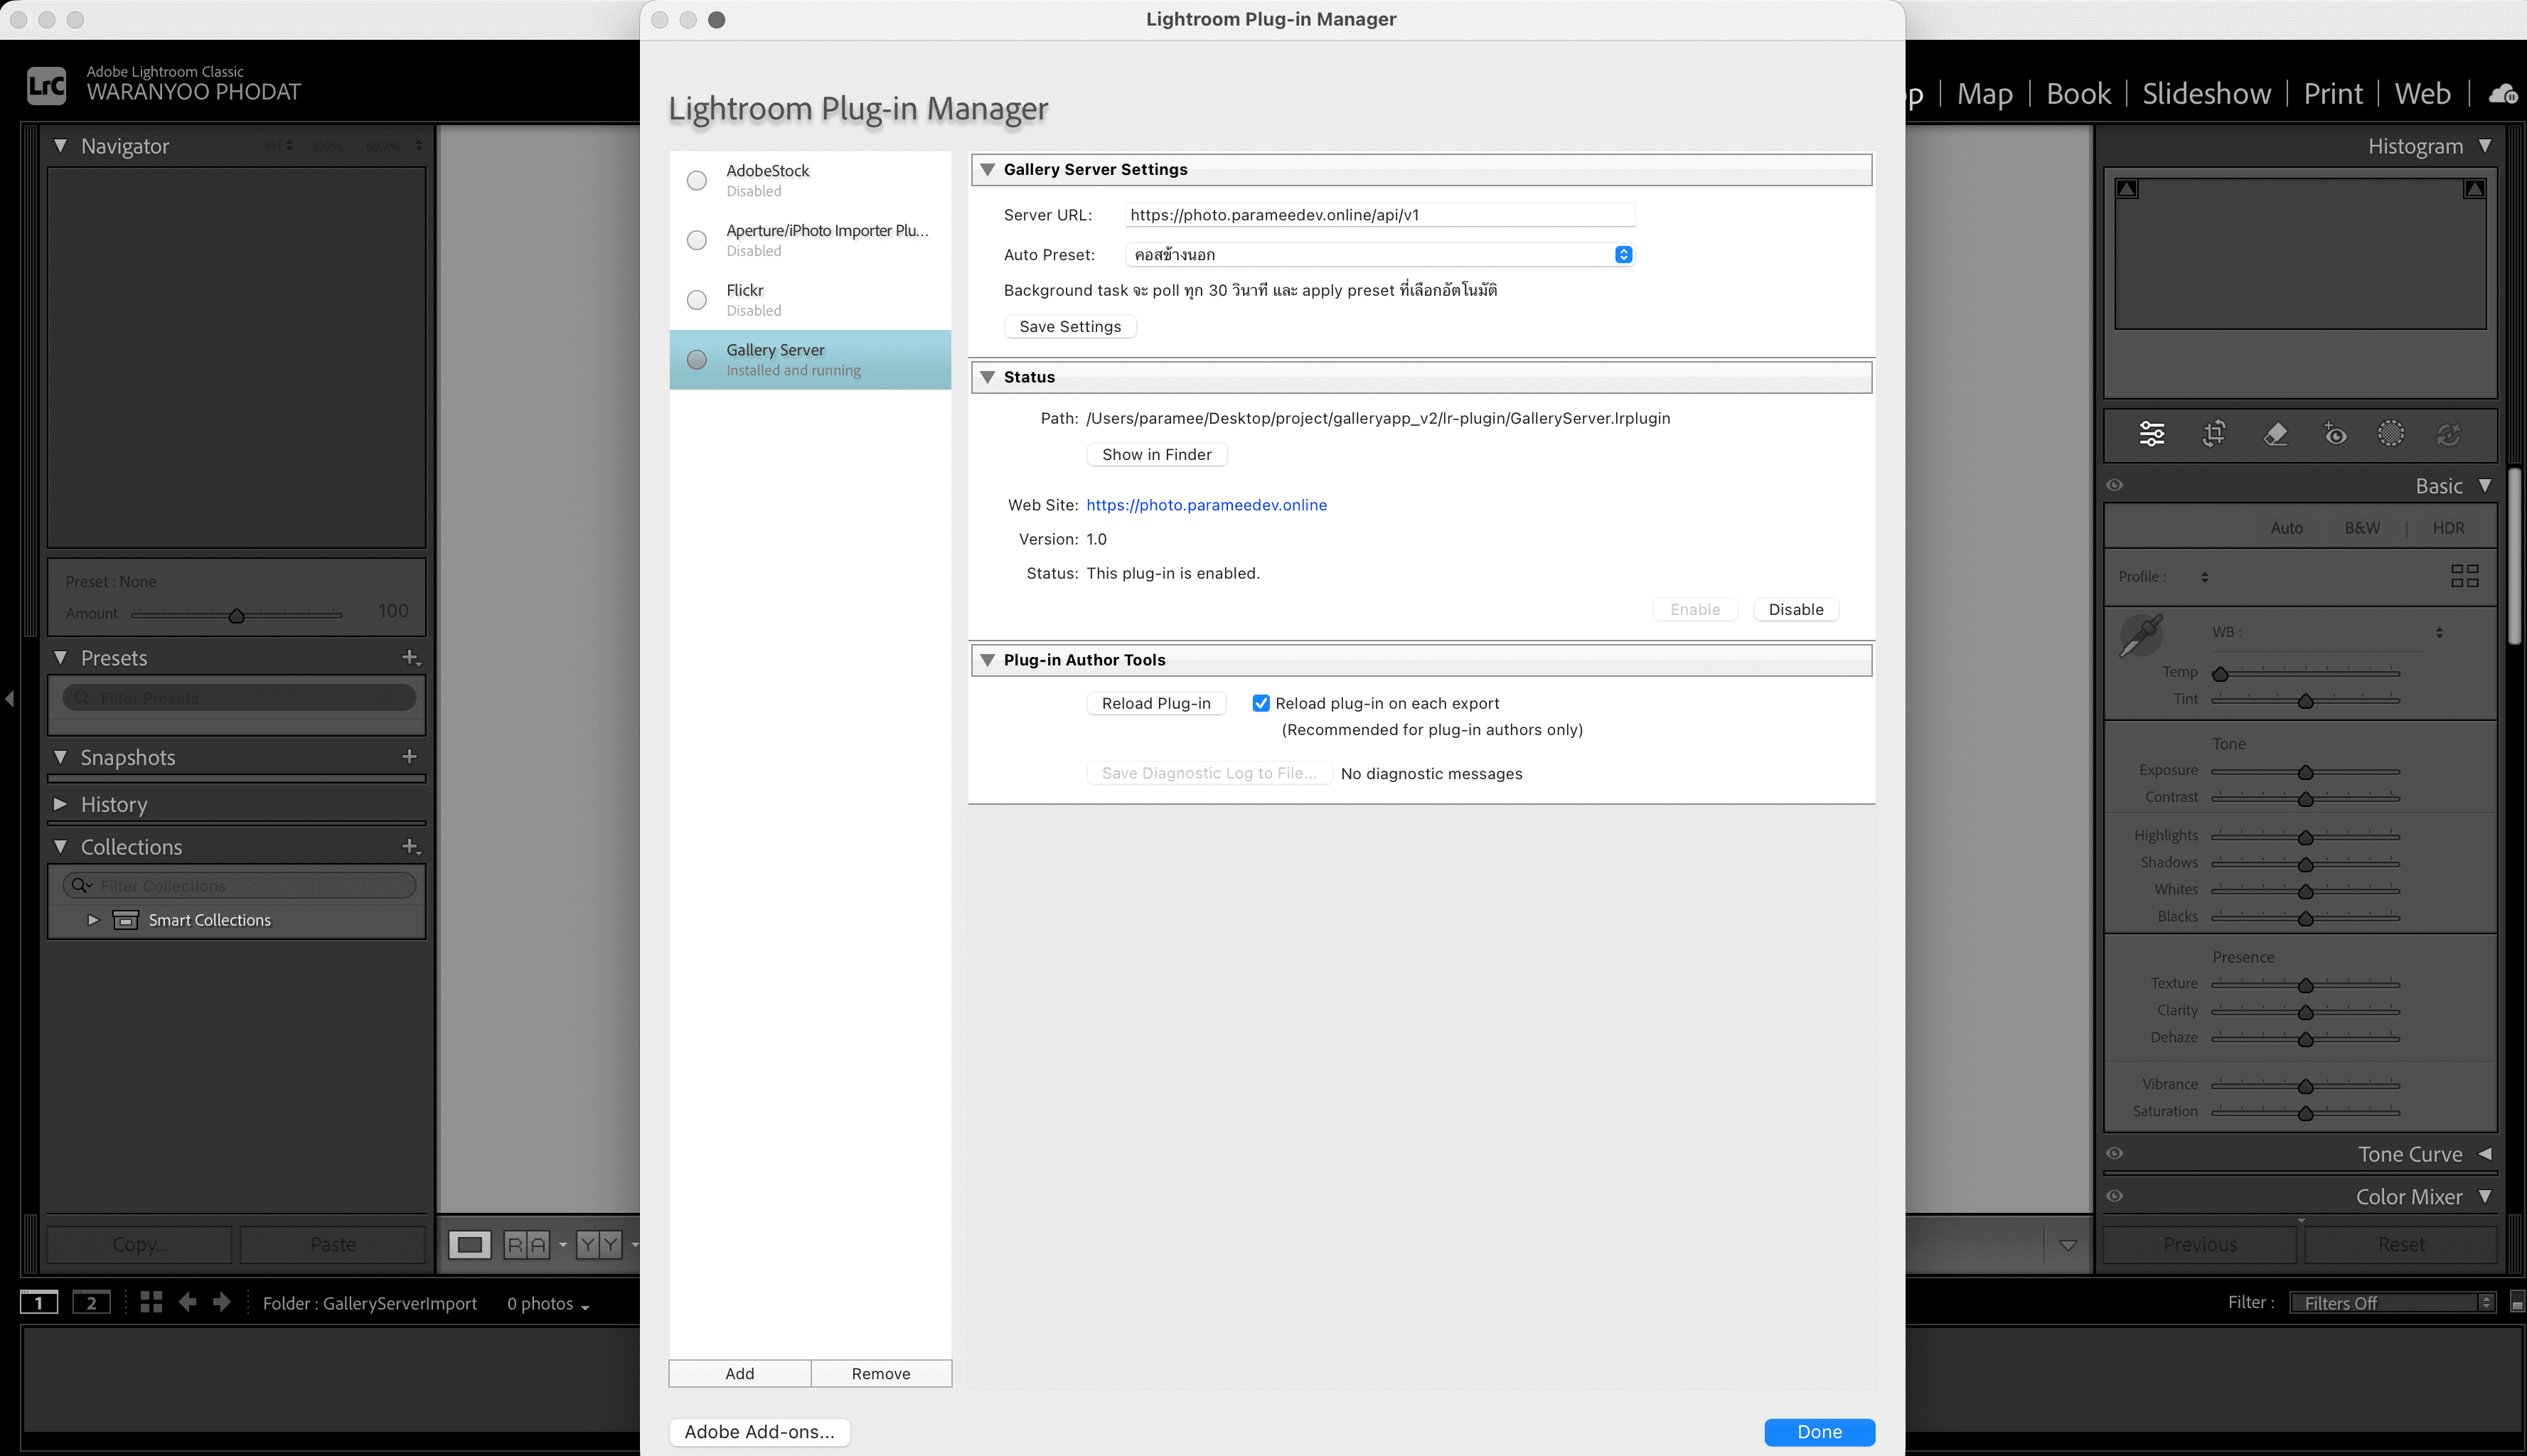Select the Red Eye correction tool icon
This screenshot has height=1456, width=2527.
pyautogui.click(x=2334, y=433)
